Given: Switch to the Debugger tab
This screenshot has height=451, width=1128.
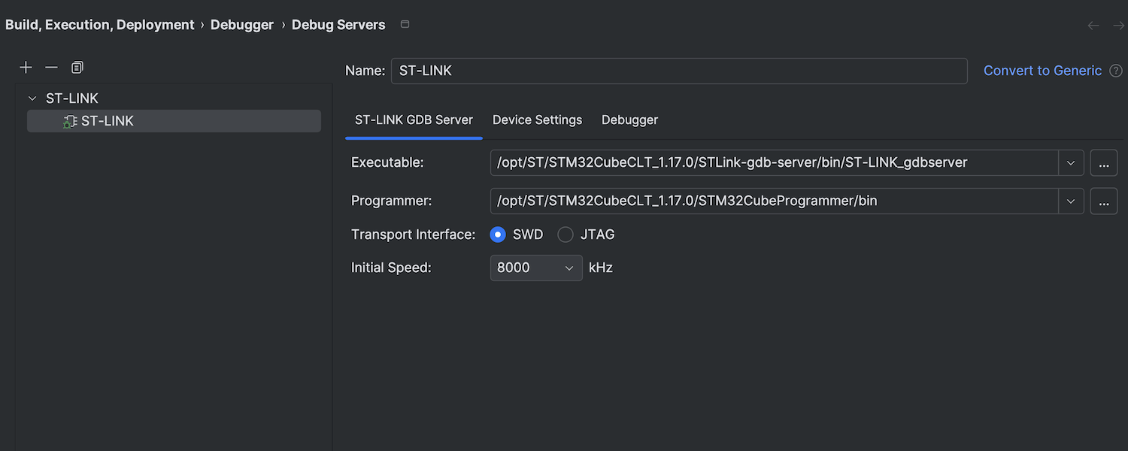Looking at the screenshot, I should coord(629,120).
